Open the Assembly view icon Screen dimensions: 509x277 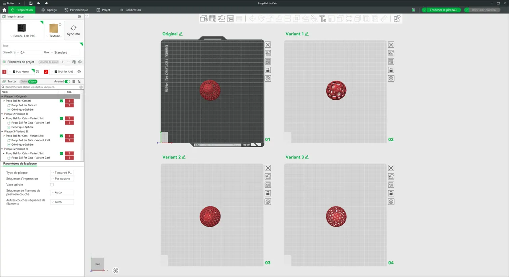click(397, 18)
